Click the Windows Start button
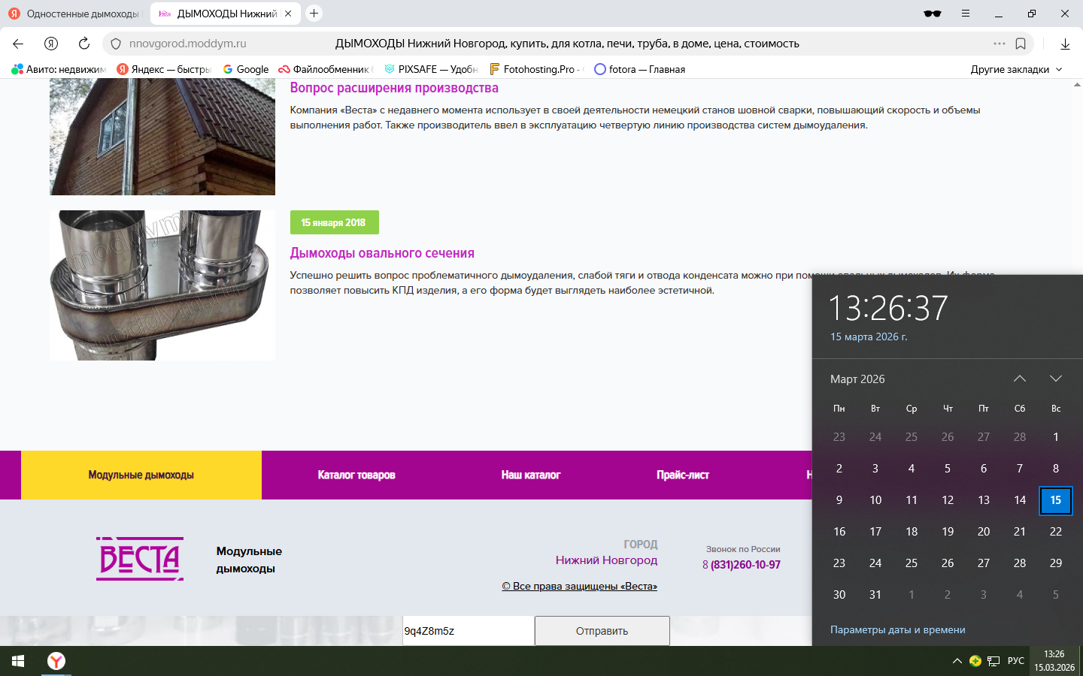The height and width of the screenshot is (676, 1083). coord(18,661)
